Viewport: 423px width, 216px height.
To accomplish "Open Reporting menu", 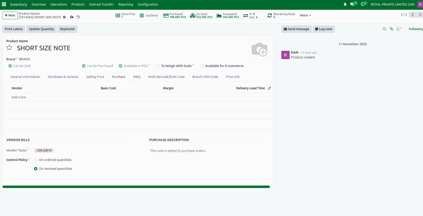I will [x=126, y=4].
